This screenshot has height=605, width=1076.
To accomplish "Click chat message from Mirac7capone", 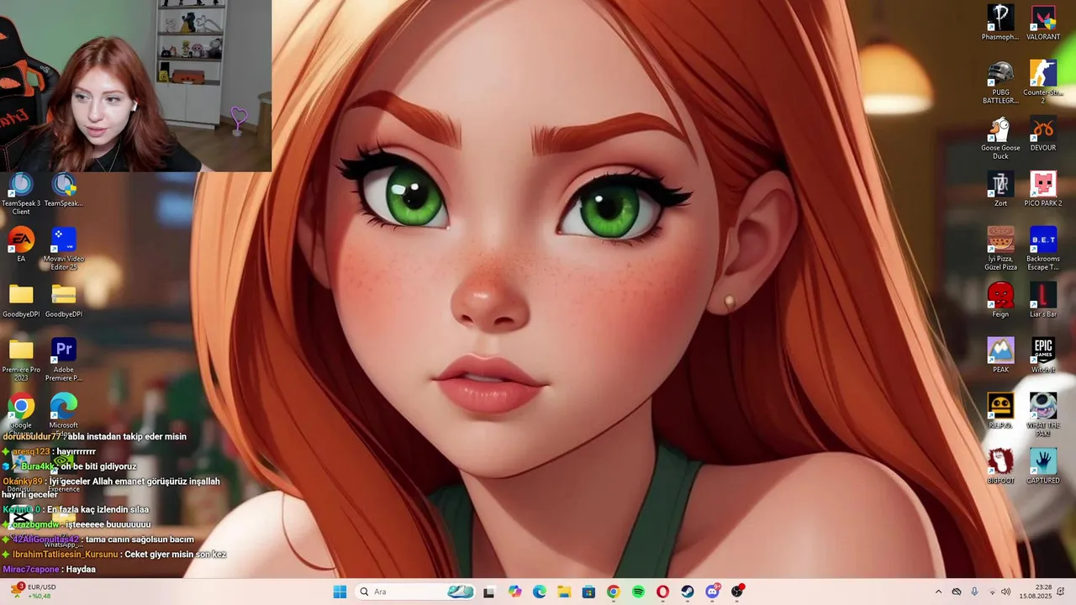I will click(49, 569).
